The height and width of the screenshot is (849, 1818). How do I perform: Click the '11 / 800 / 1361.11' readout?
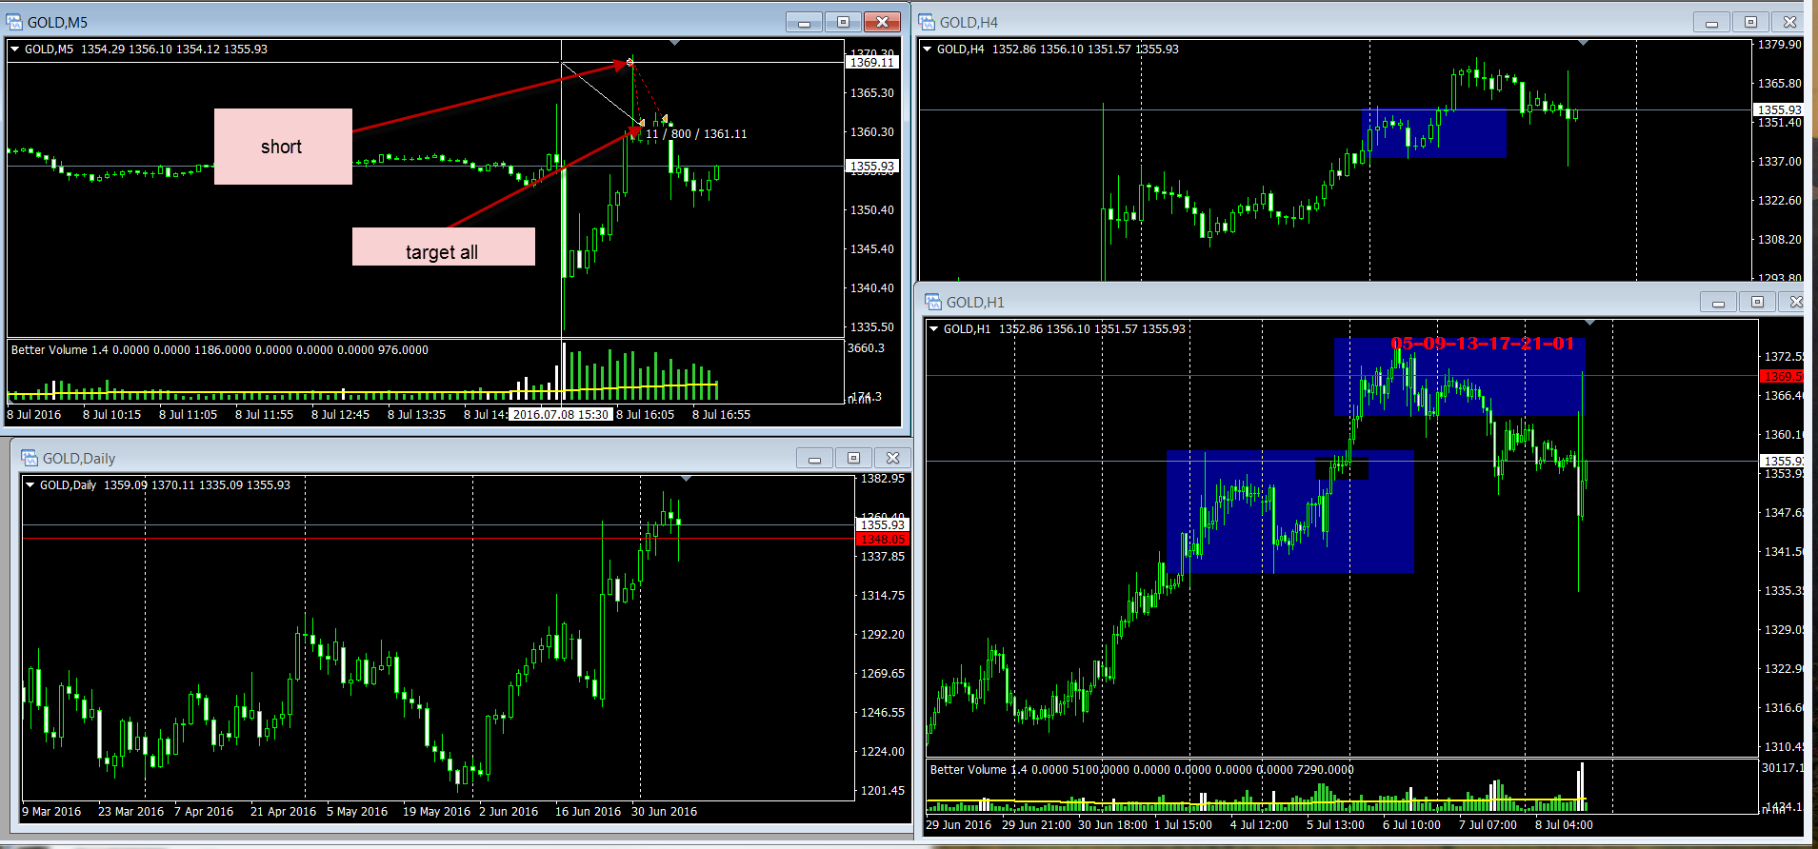(696, 134)
